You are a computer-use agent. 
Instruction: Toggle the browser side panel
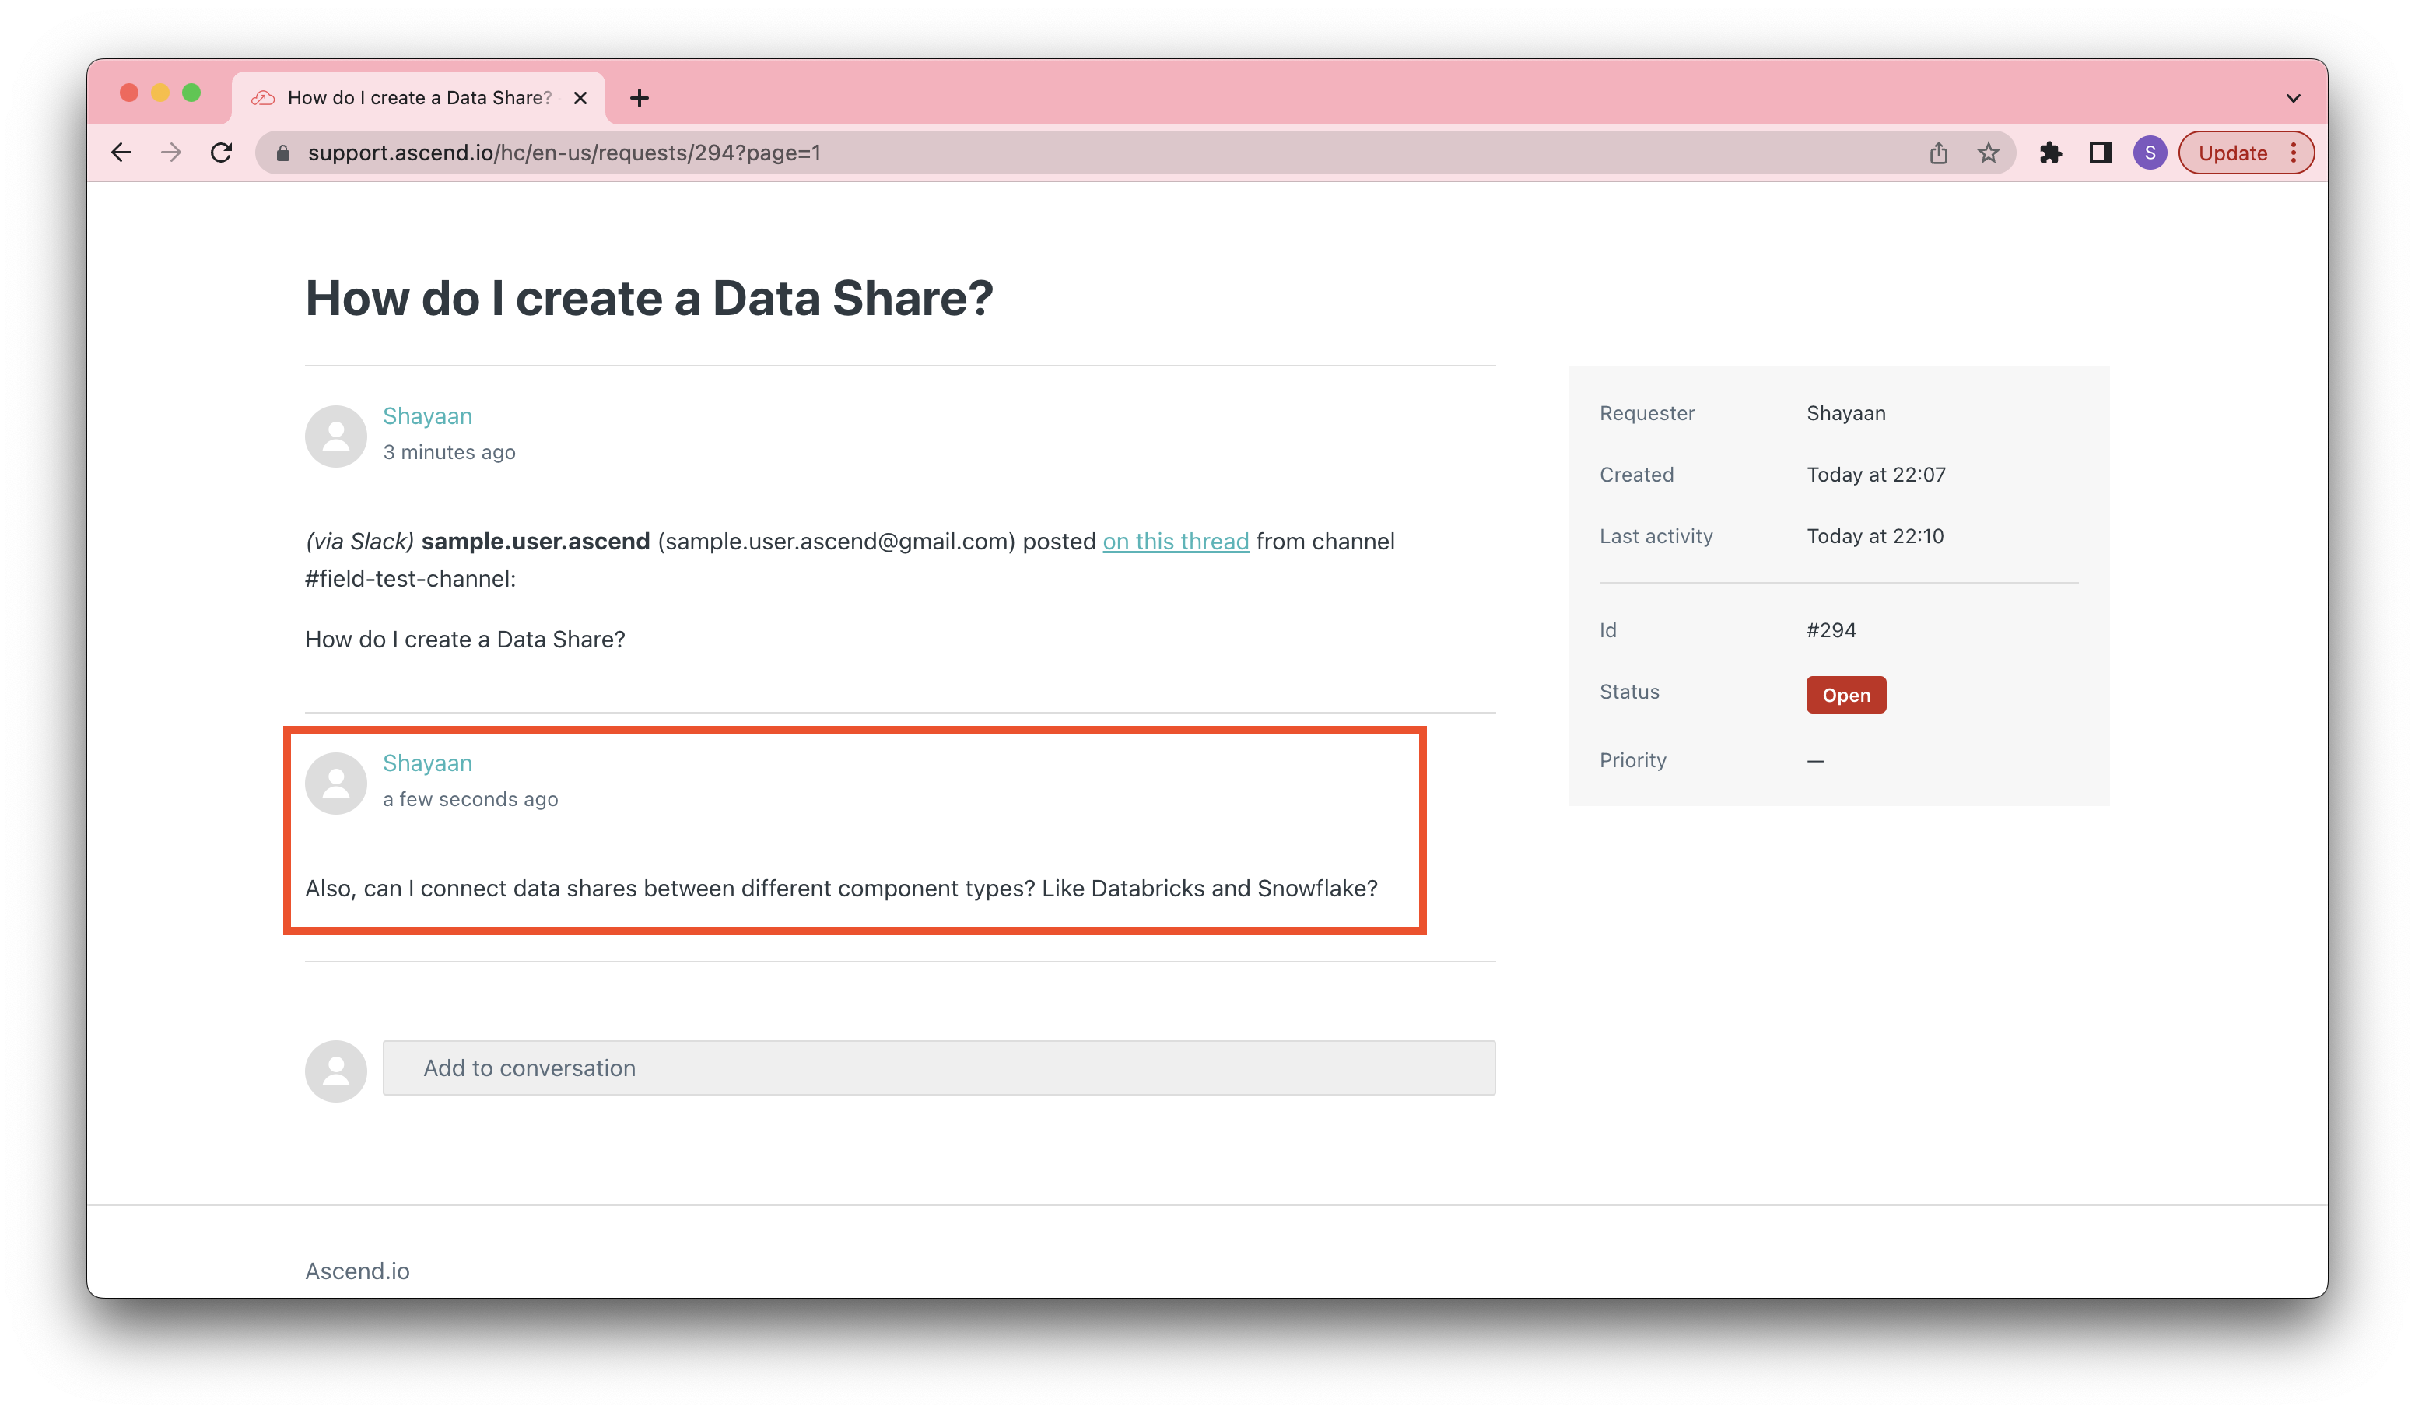(x=2101, y=153)
